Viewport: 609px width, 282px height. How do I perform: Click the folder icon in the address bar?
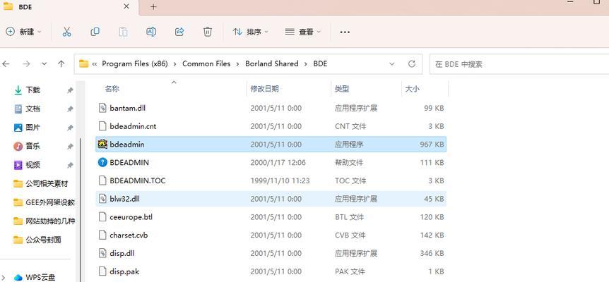click(x=83, y=63)
